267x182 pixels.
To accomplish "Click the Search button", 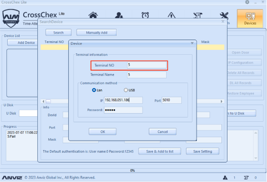I will coord(58,32).
